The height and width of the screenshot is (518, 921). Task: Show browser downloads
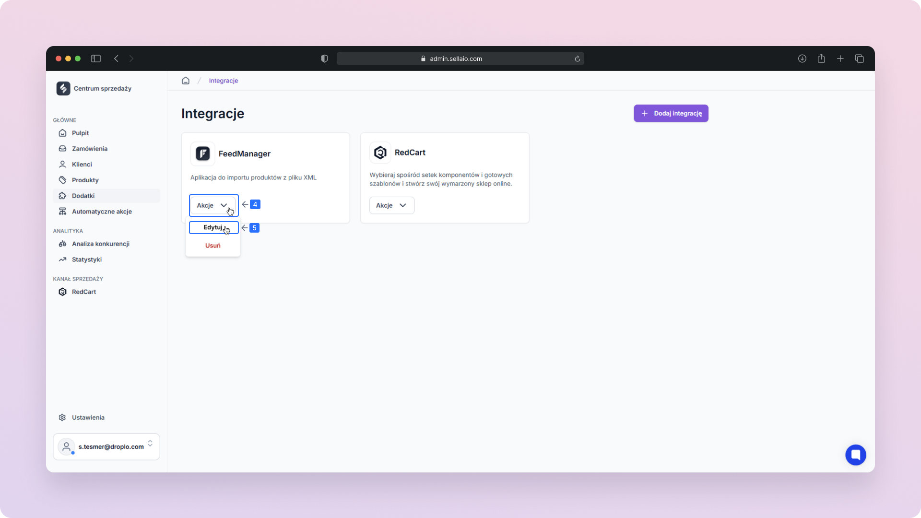pos(802,59)
